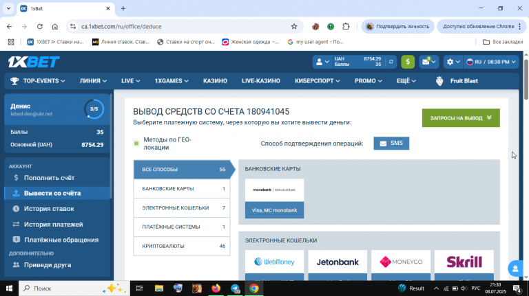The height and width of the screenshot is (296, 529).
Task: Open File Explorer from the taskbar
Action: point(159,288)
